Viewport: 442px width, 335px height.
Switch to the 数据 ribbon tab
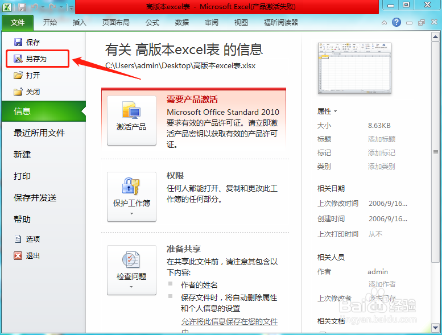pyautogui.click(x=182, y=23)
